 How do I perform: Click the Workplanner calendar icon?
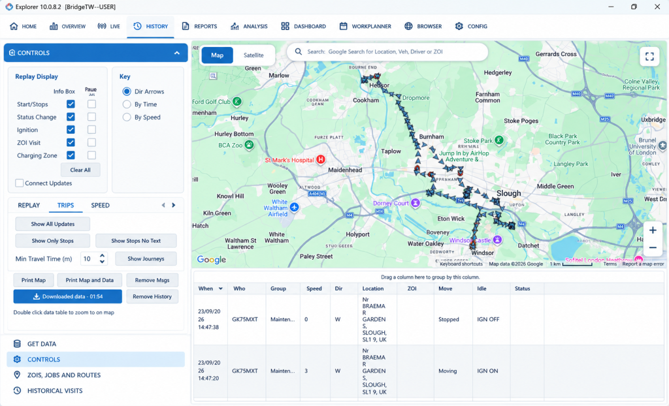pos(343,26)
